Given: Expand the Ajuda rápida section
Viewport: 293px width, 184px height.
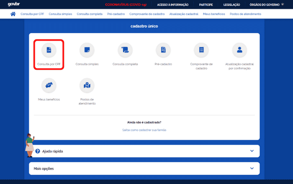Looking at the screenshot, I should pos(252,151).
